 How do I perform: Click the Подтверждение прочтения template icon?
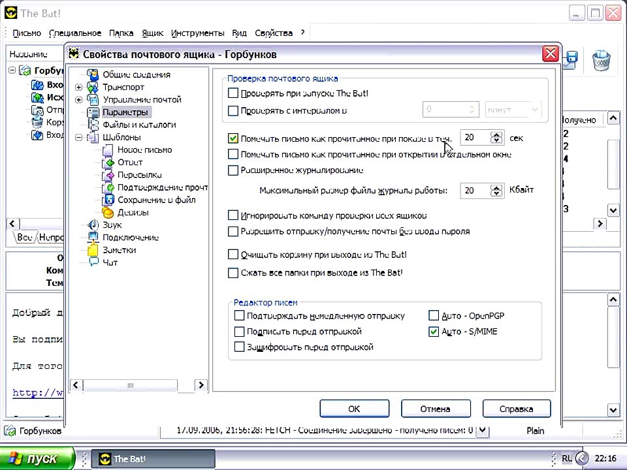pos(108,188)
